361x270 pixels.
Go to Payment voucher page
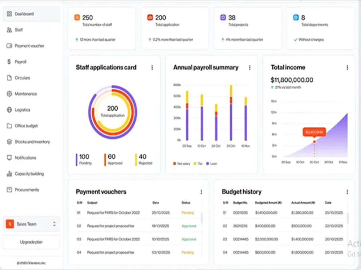pyautogui.click(x=31, y=46)
